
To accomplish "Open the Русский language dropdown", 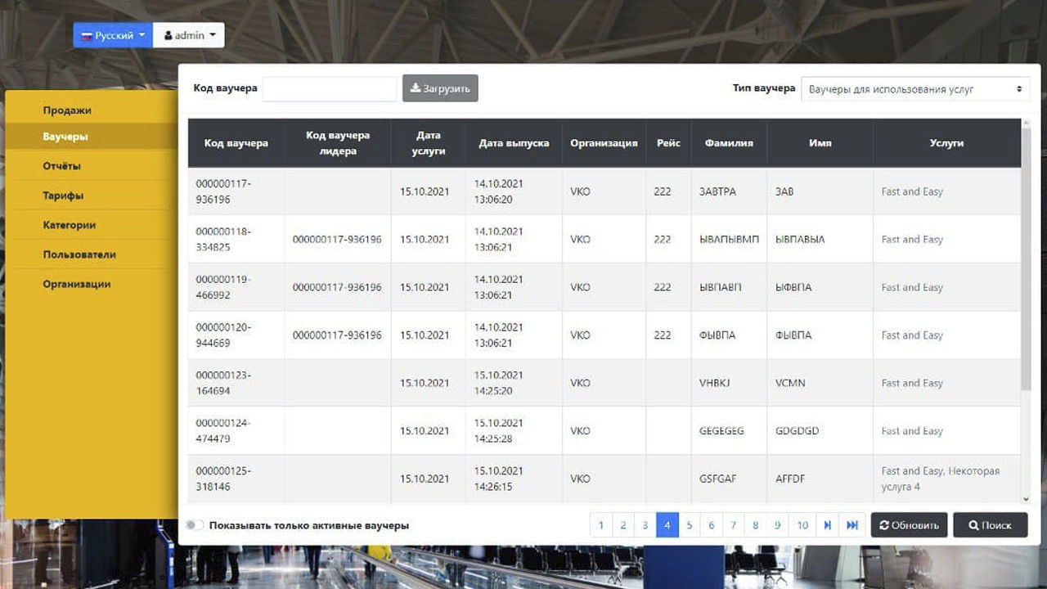I will [x=112, y=34].
